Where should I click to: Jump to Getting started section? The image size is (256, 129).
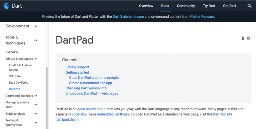77,72
